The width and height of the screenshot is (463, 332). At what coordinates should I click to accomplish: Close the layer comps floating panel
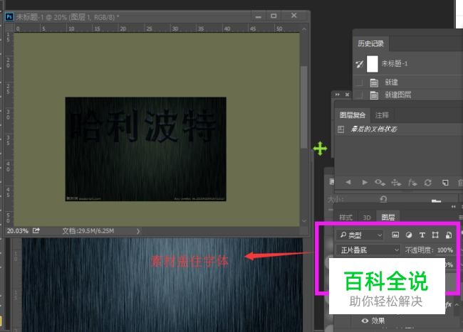[x=348, y=95]
